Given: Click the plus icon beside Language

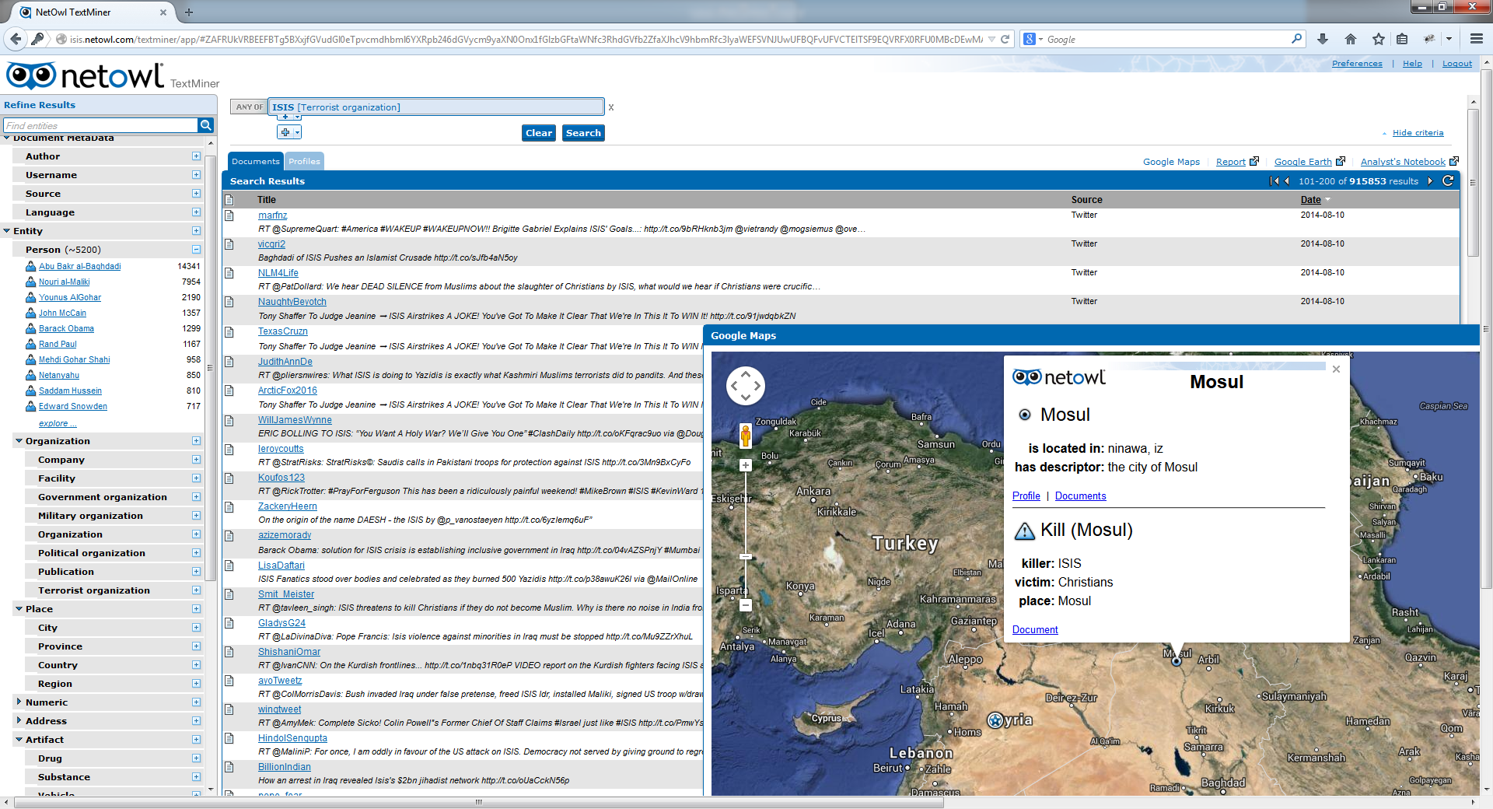Looking at the screenshot, I should click(x=196, y=212).
